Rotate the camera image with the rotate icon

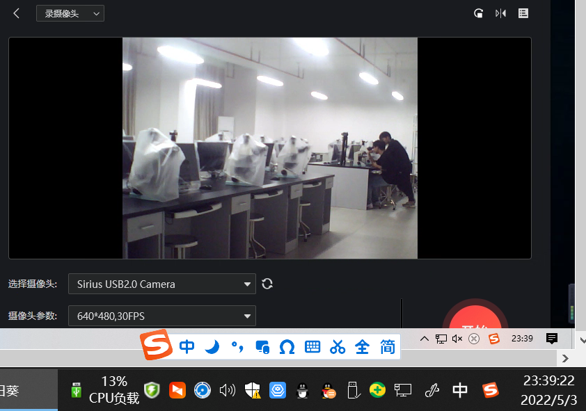click(478, 13)
